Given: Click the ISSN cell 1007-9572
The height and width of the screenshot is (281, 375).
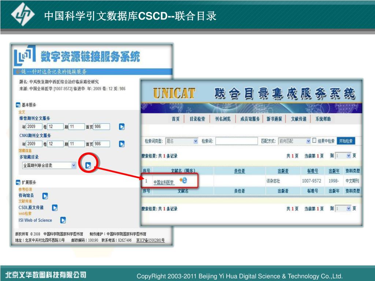Looking at the screenshot, I should point(311,181).
